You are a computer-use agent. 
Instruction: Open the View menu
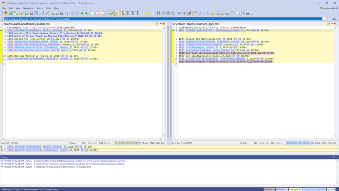18,8
